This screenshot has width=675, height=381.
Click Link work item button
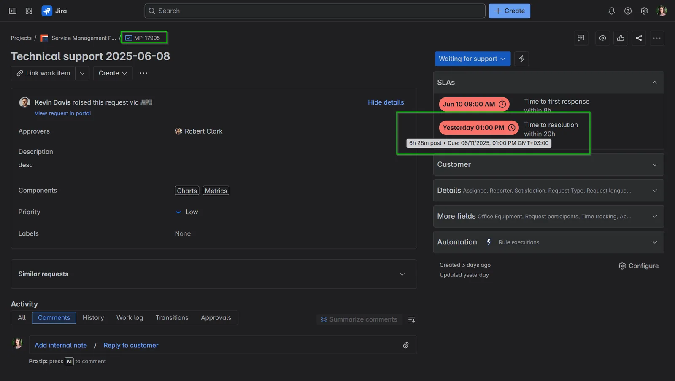(43, 73)
